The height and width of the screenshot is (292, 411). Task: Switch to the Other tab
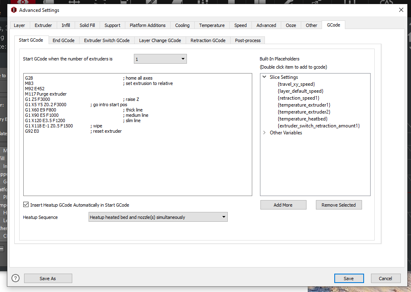pos(311,25)
